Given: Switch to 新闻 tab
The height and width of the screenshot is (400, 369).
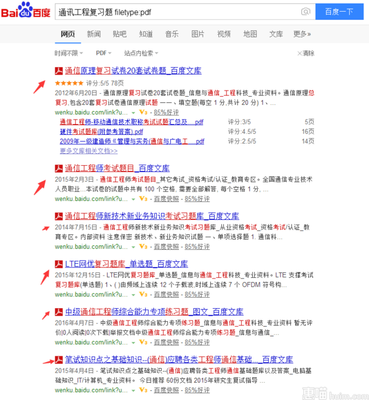Looking at the screenshot, I should click(x=93, y=34).
